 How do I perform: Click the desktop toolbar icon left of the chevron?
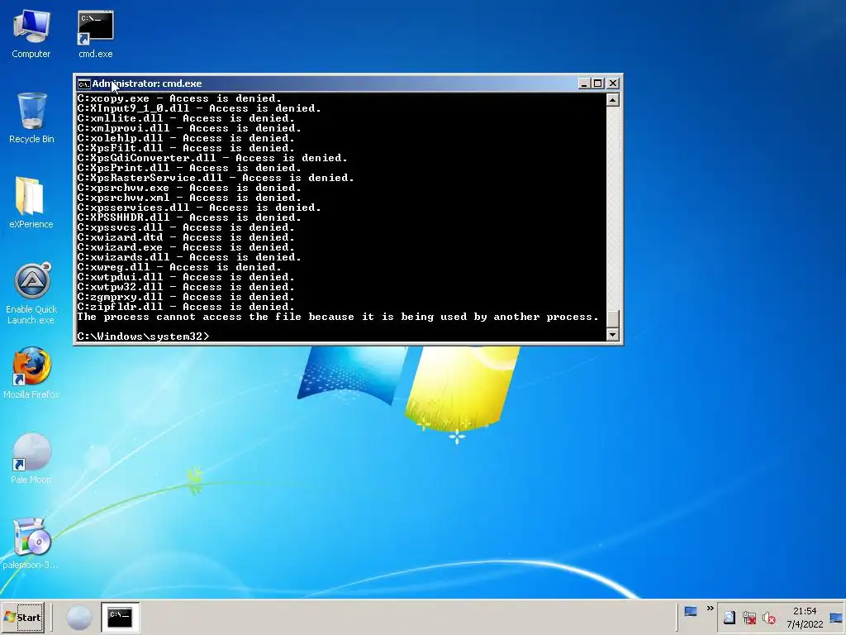coord(691,611)
